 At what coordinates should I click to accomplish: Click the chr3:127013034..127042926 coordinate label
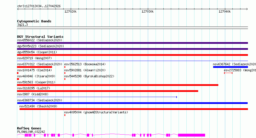[x=39, y=6]
